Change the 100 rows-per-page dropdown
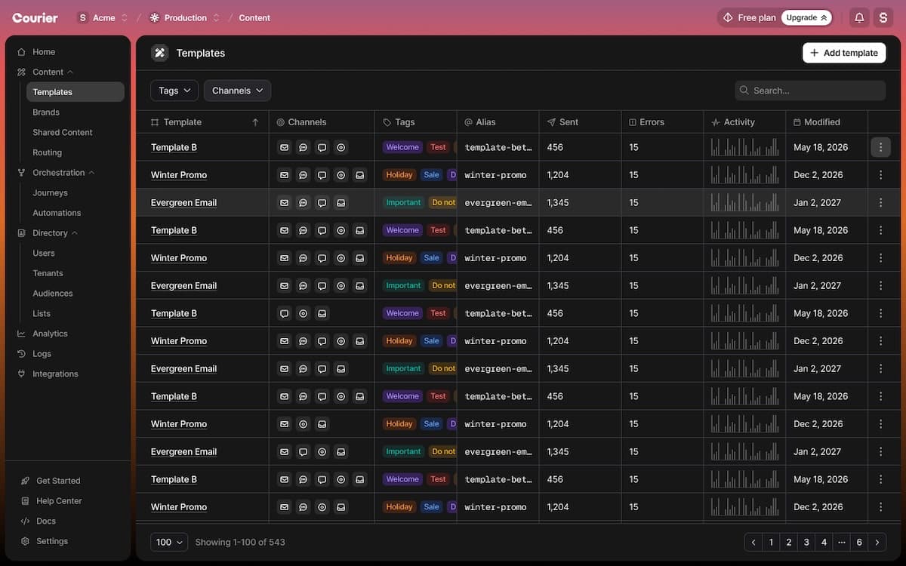Viewport: 906px width, 566px height. (169, 542)
